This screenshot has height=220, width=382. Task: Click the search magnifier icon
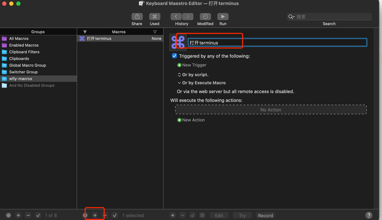pos(291,17)
